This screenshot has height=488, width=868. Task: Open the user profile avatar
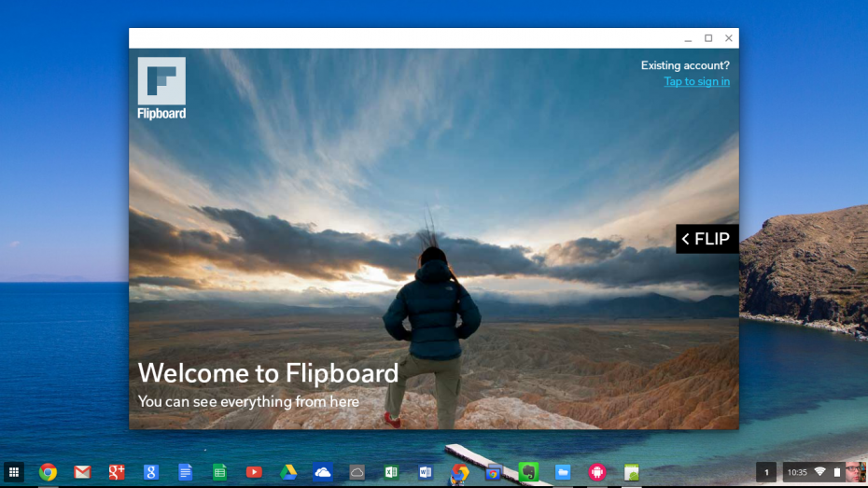(x=855, y=472)
